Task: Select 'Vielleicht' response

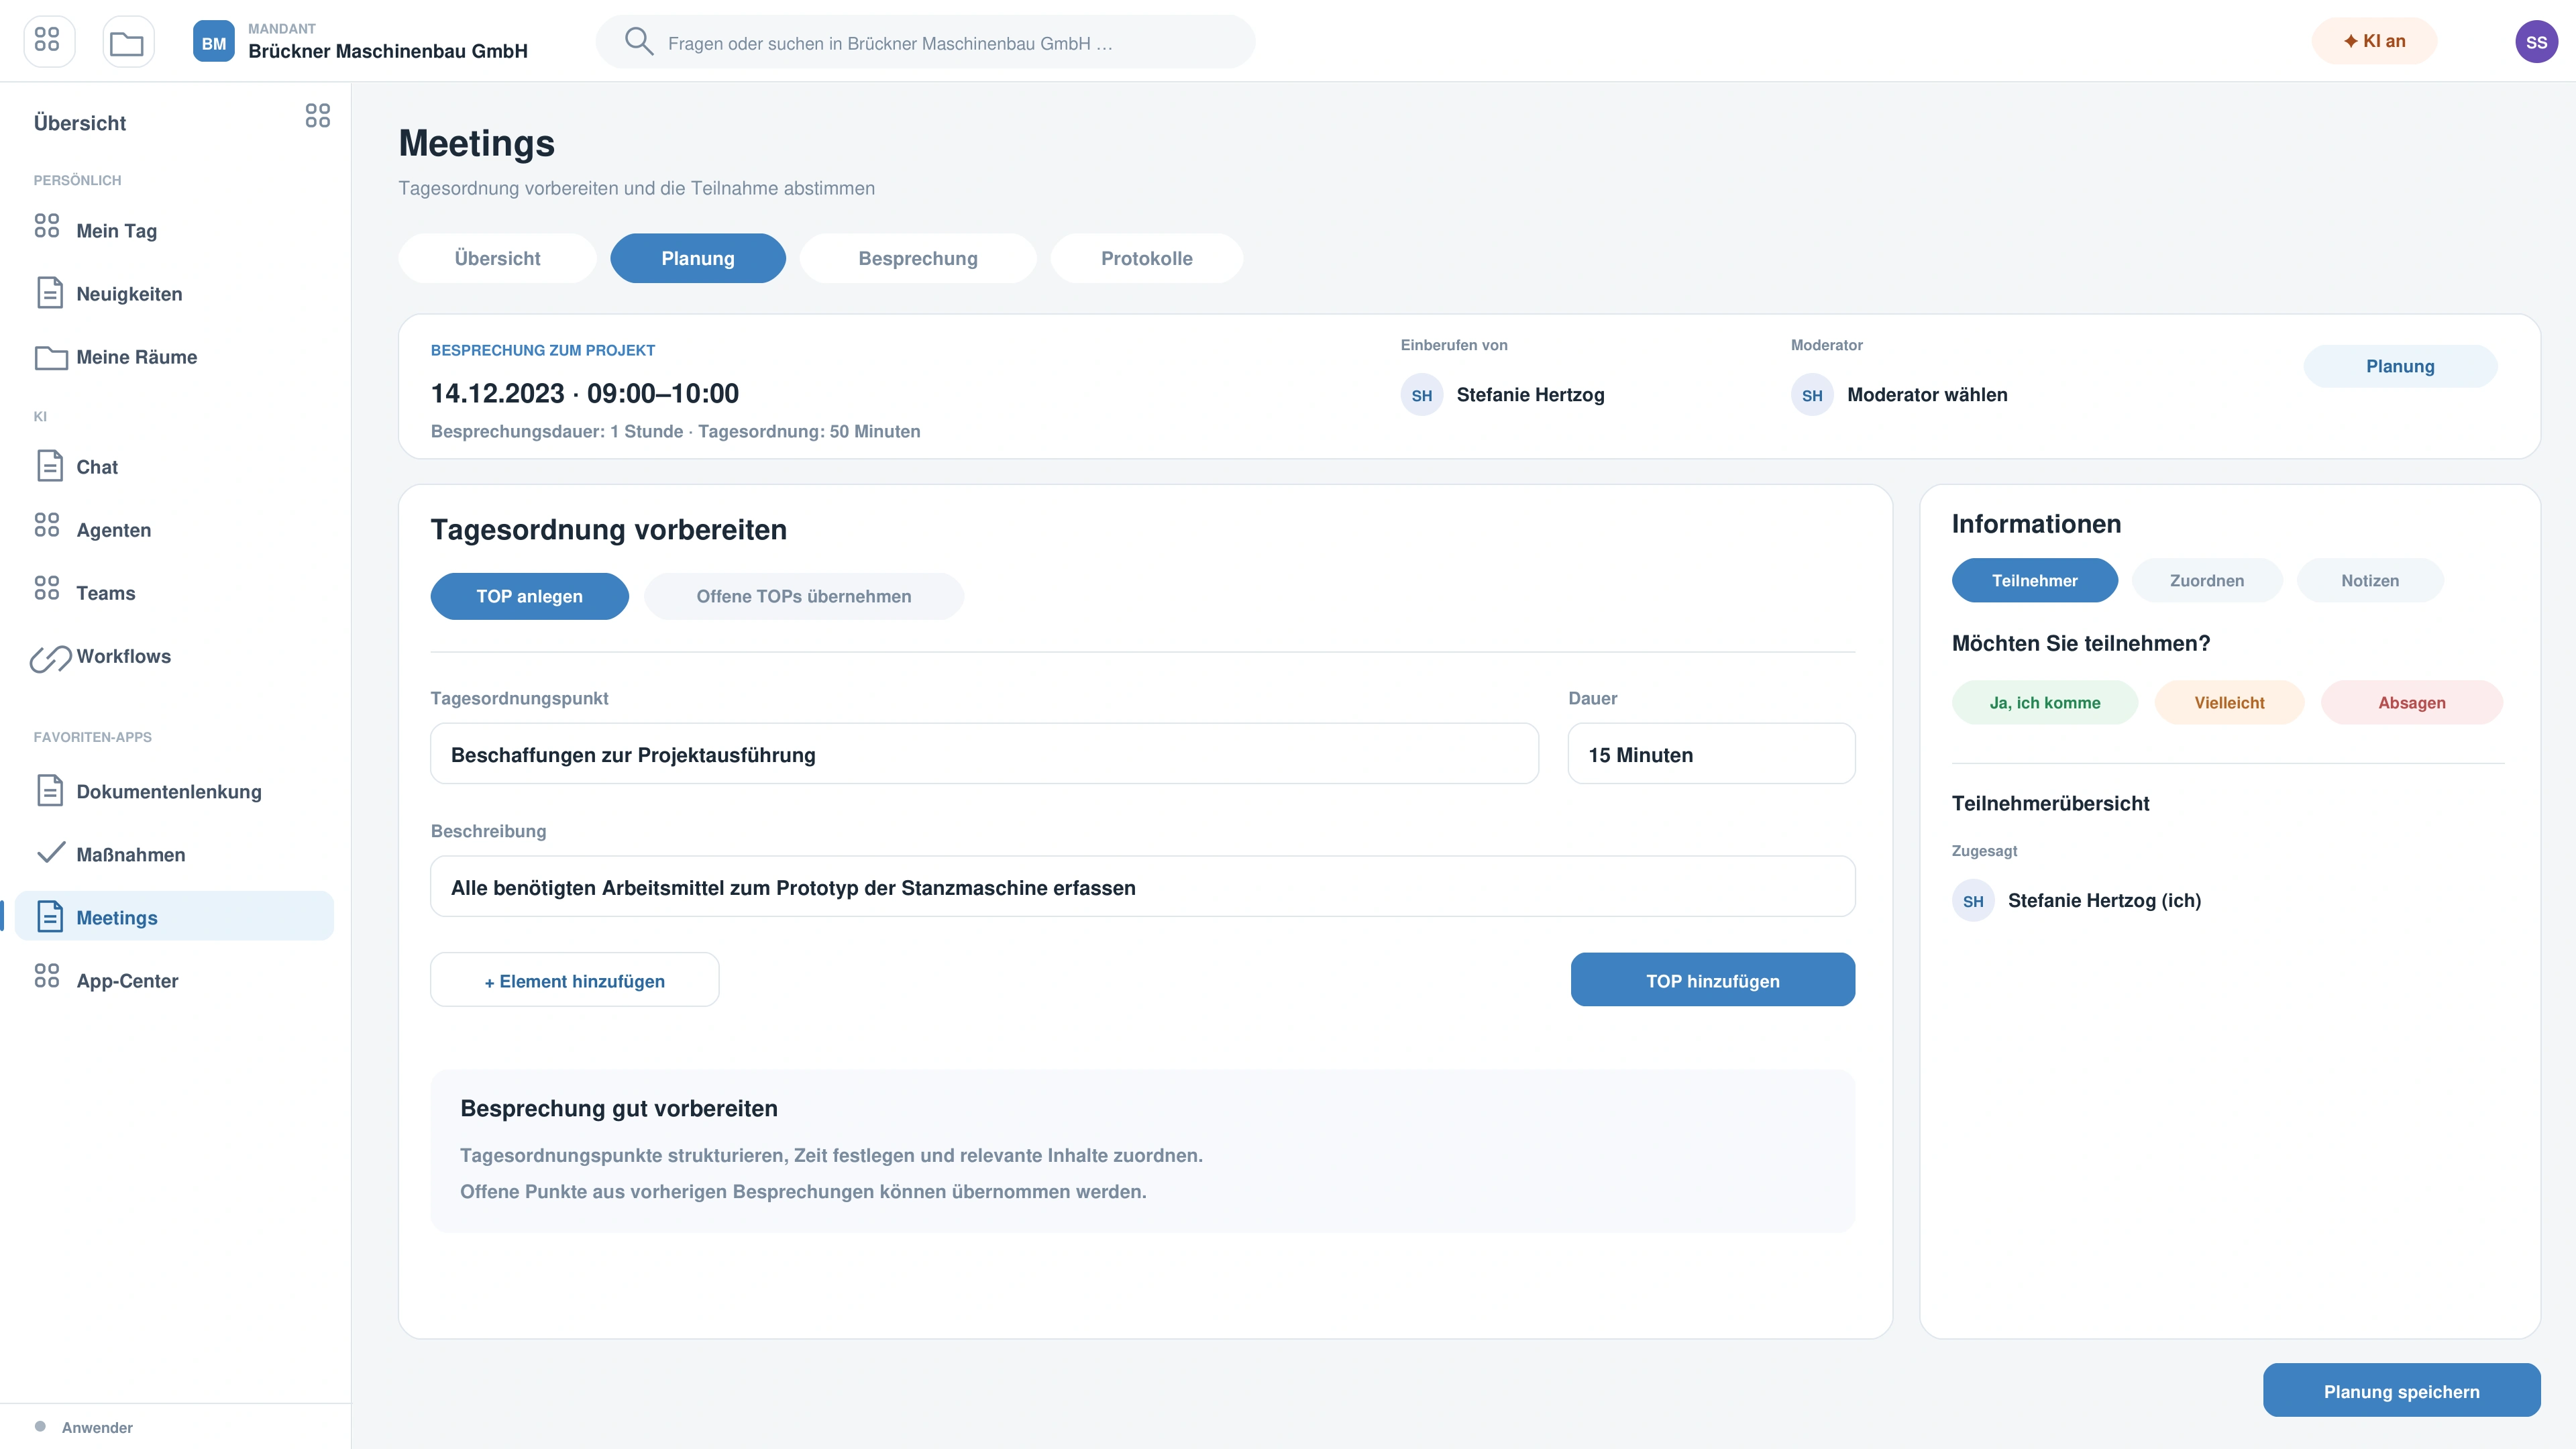Action: coord(2229,702)
